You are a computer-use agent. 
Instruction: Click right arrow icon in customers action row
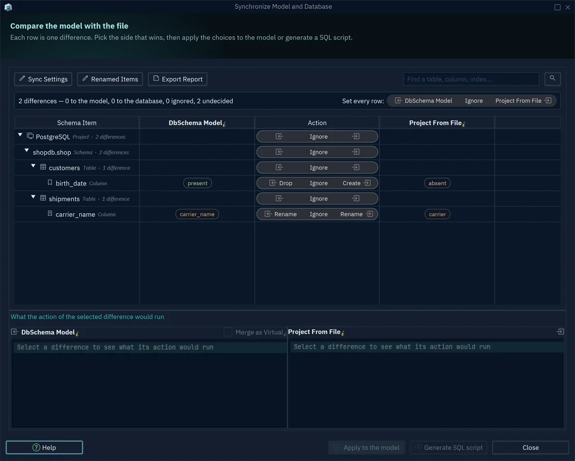[356, 168]
